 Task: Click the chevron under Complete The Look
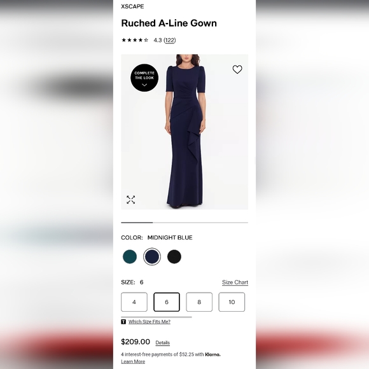click(144, 85)
